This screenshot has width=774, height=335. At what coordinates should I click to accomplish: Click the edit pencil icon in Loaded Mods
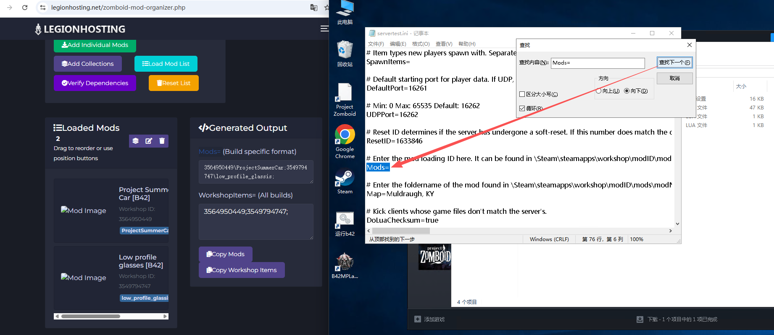point(149,141)
